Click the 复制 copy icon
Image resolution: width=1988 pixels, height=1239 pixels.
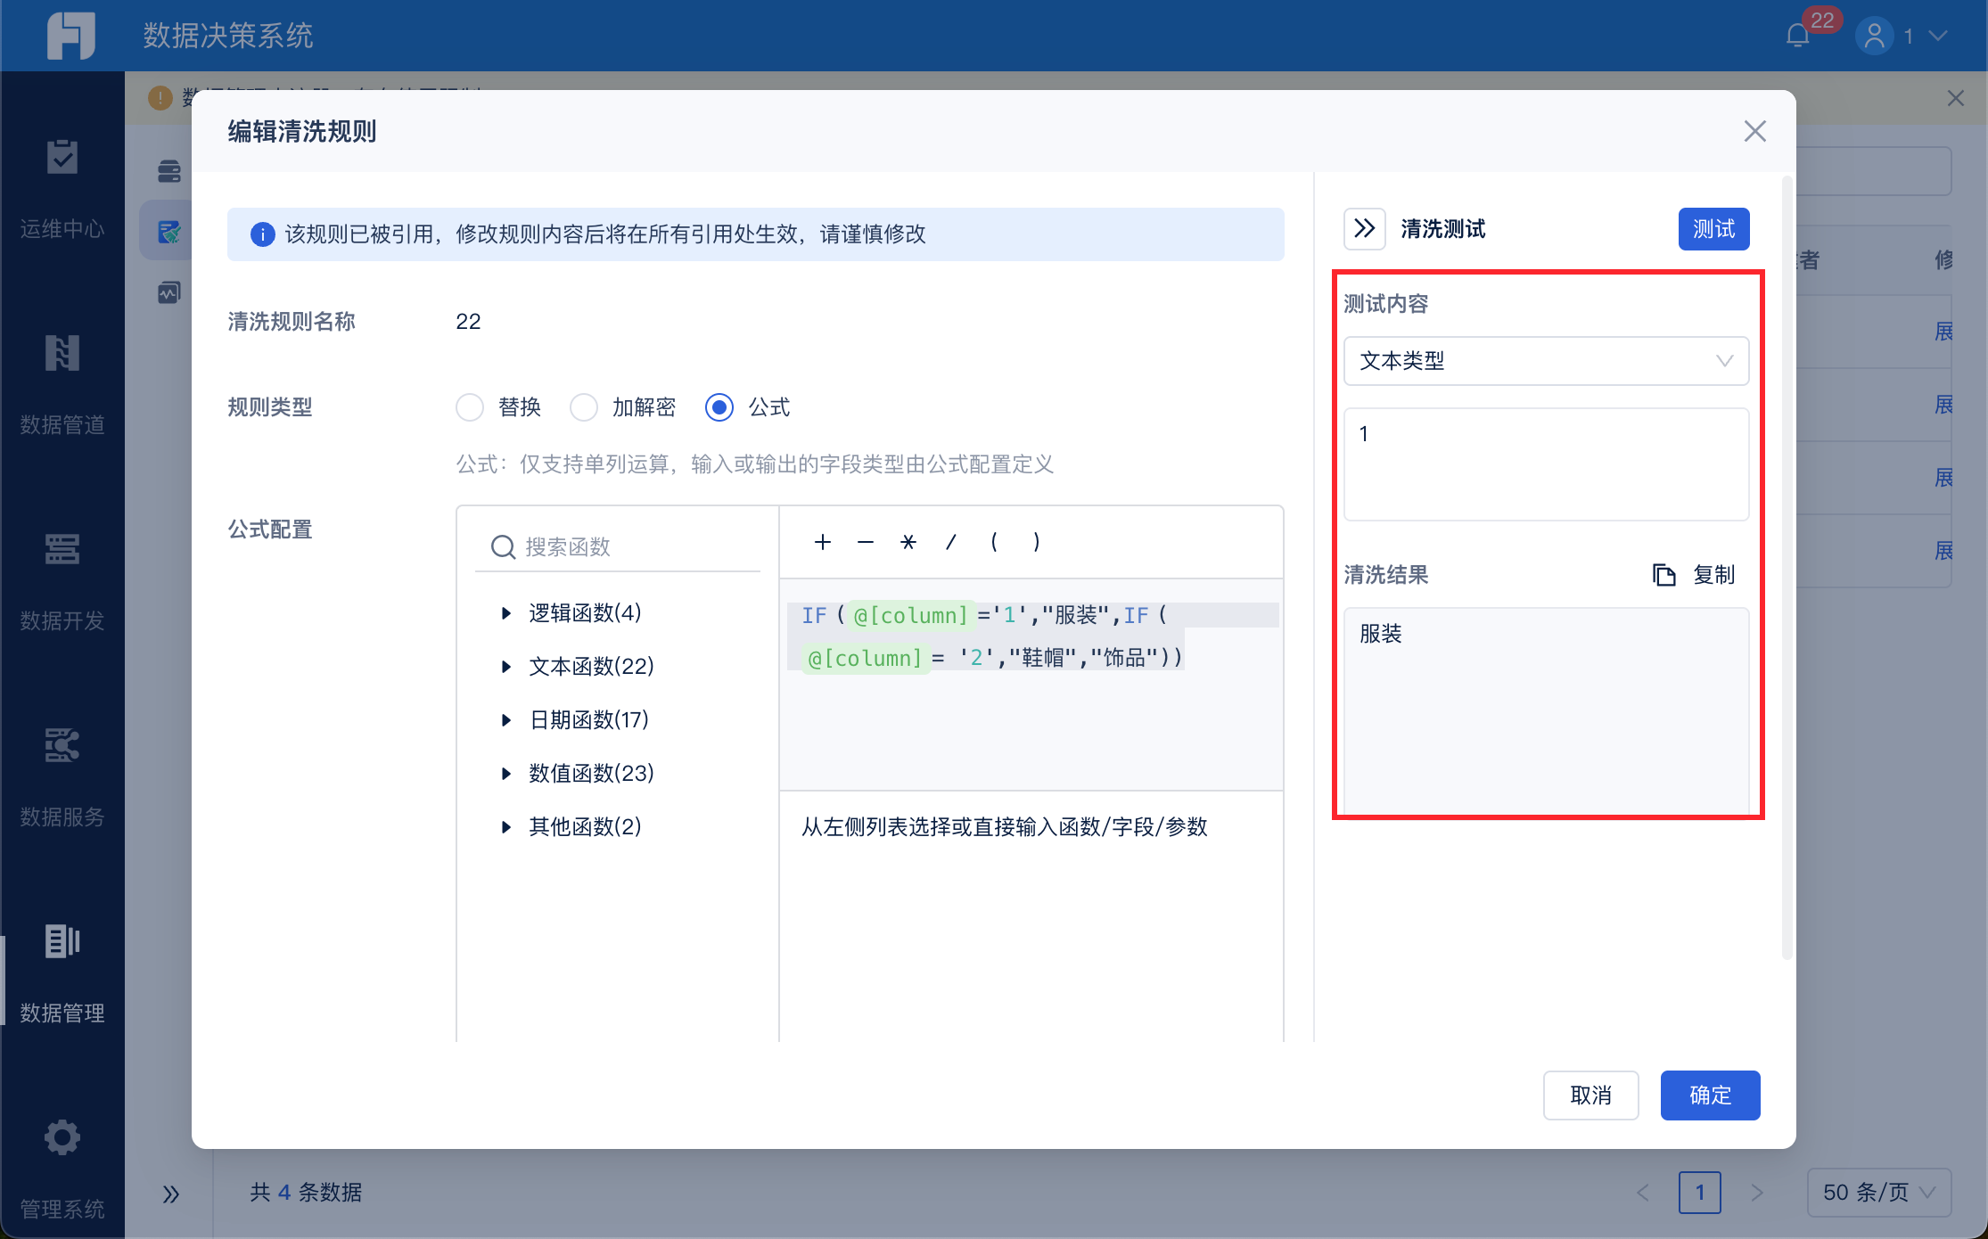(1664, 575)
